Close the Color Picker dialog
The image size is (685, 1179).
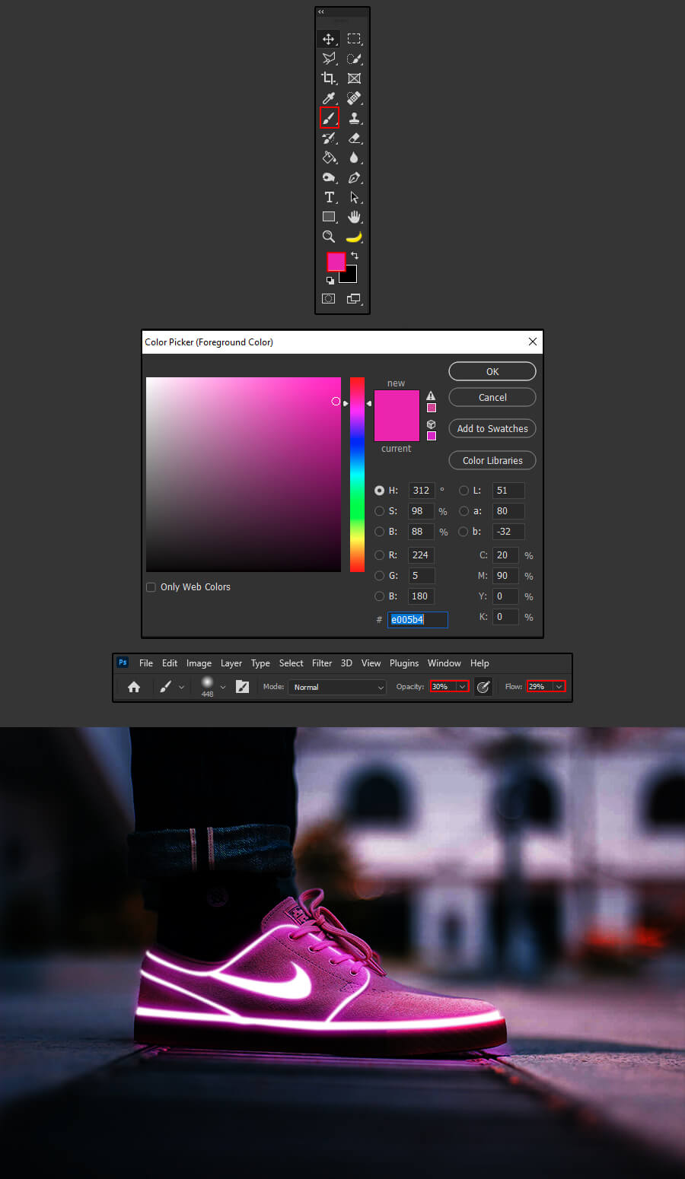533,342
